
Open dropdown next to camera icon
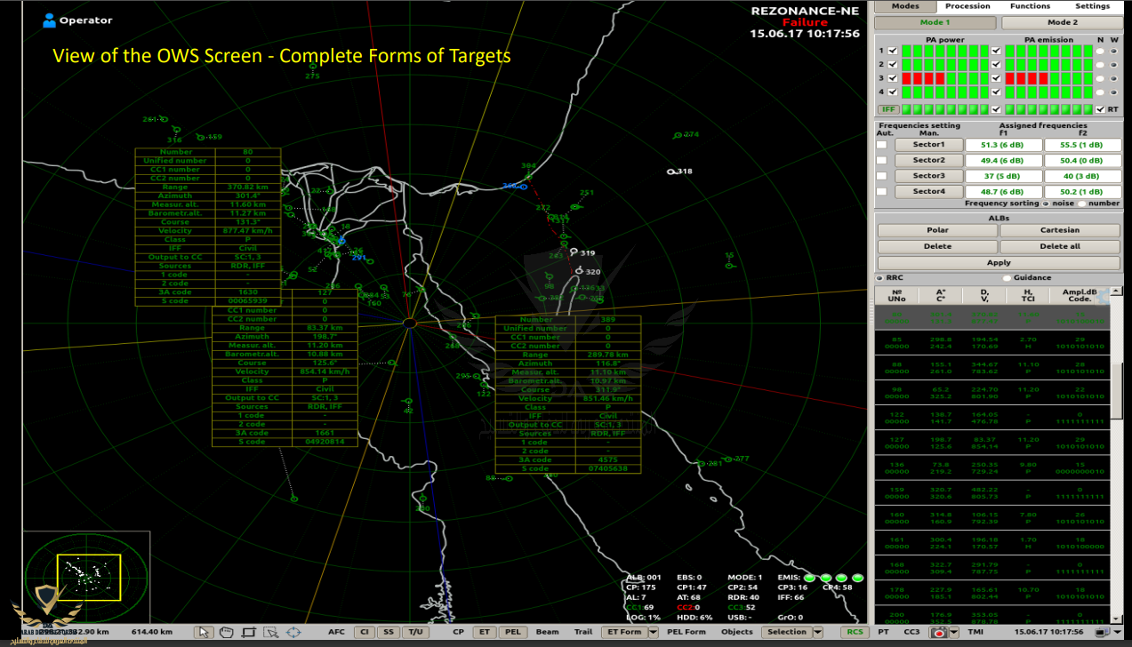point(953,633)
